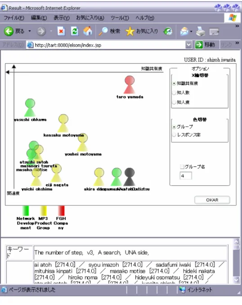Open the History clock icon
This screenshot has height=305, width=242.
[x=168, y=31]
